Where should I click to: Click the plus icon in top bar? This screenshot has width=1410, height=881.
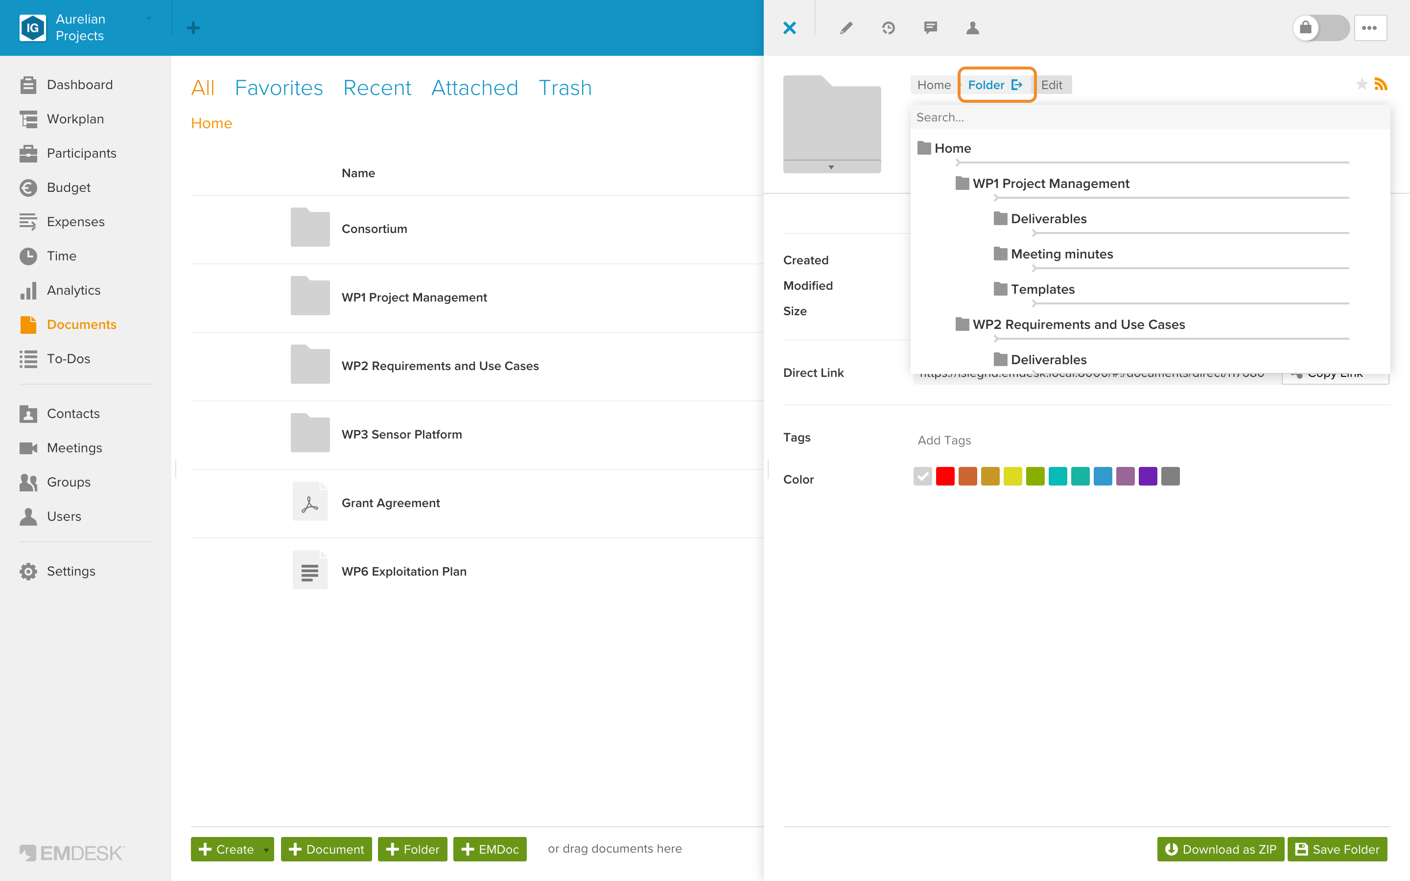(193, 28)
